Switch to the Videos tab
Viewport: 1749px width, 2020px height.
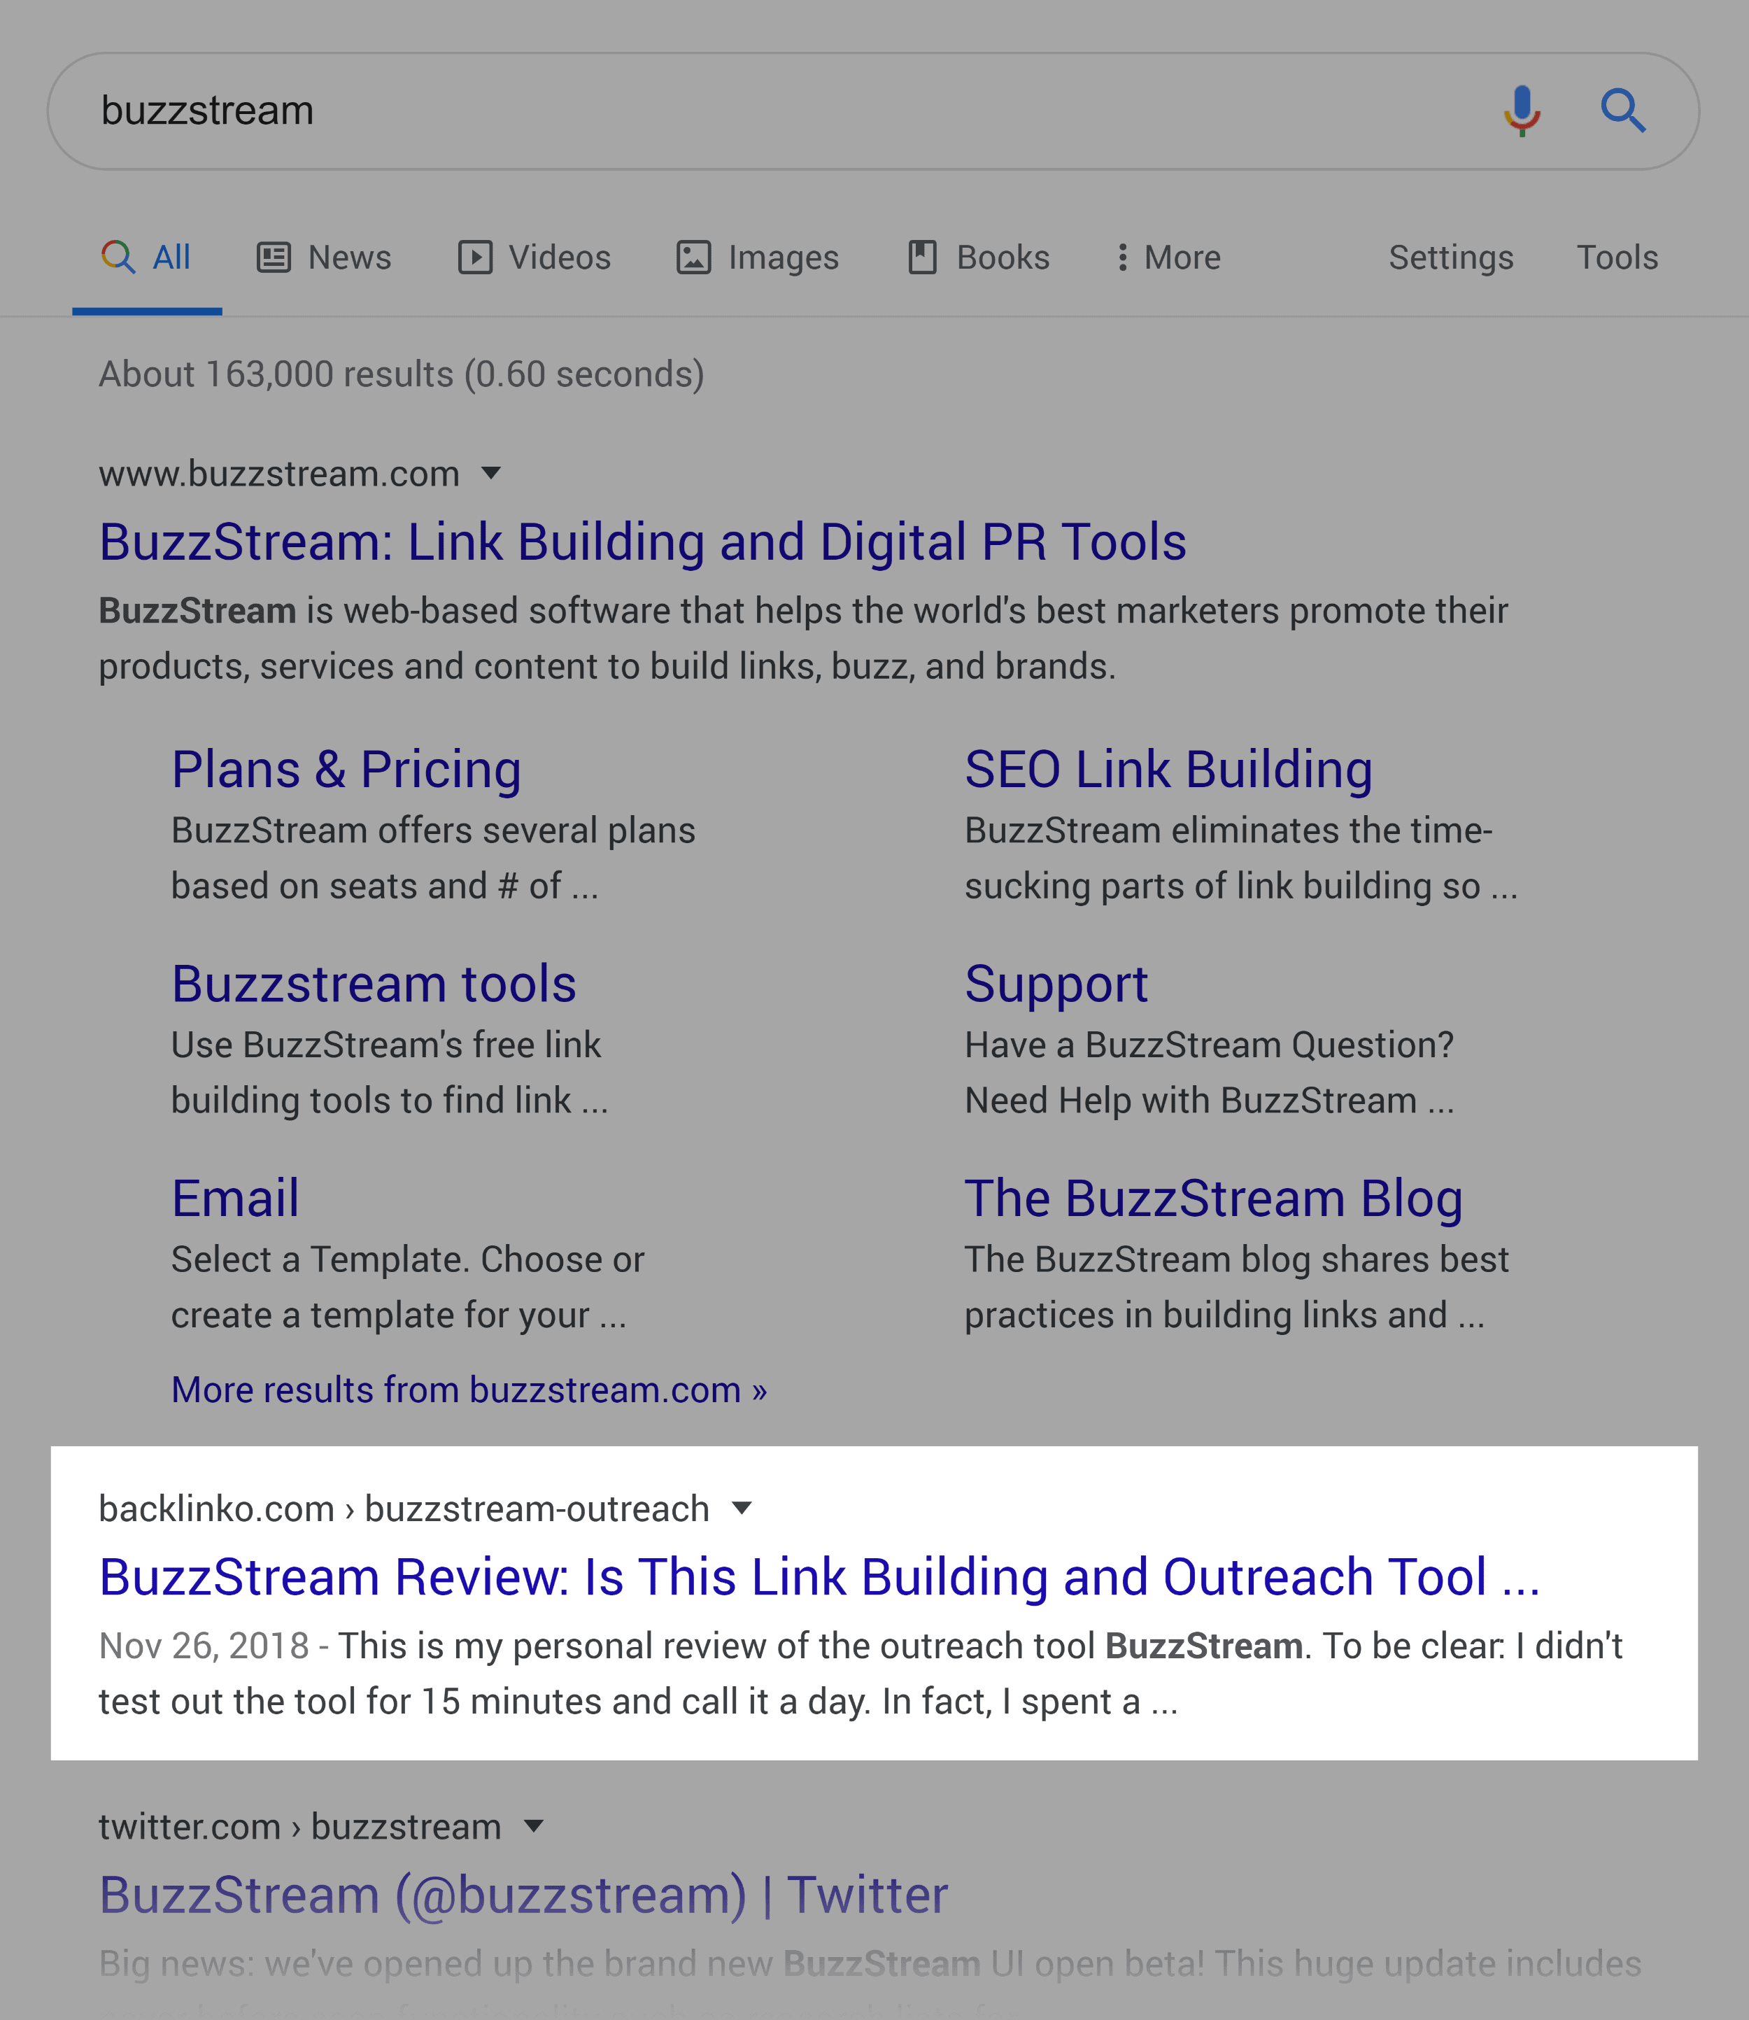[535, 257]
